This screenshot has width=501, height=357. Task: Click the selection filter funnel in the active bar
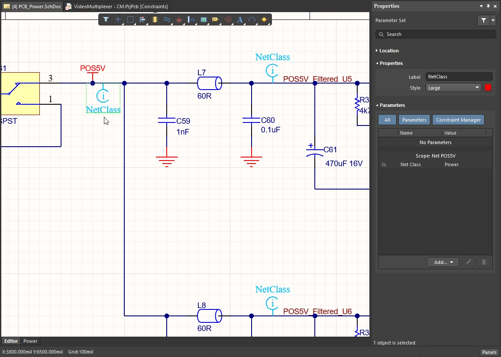(x=106, y=19)
